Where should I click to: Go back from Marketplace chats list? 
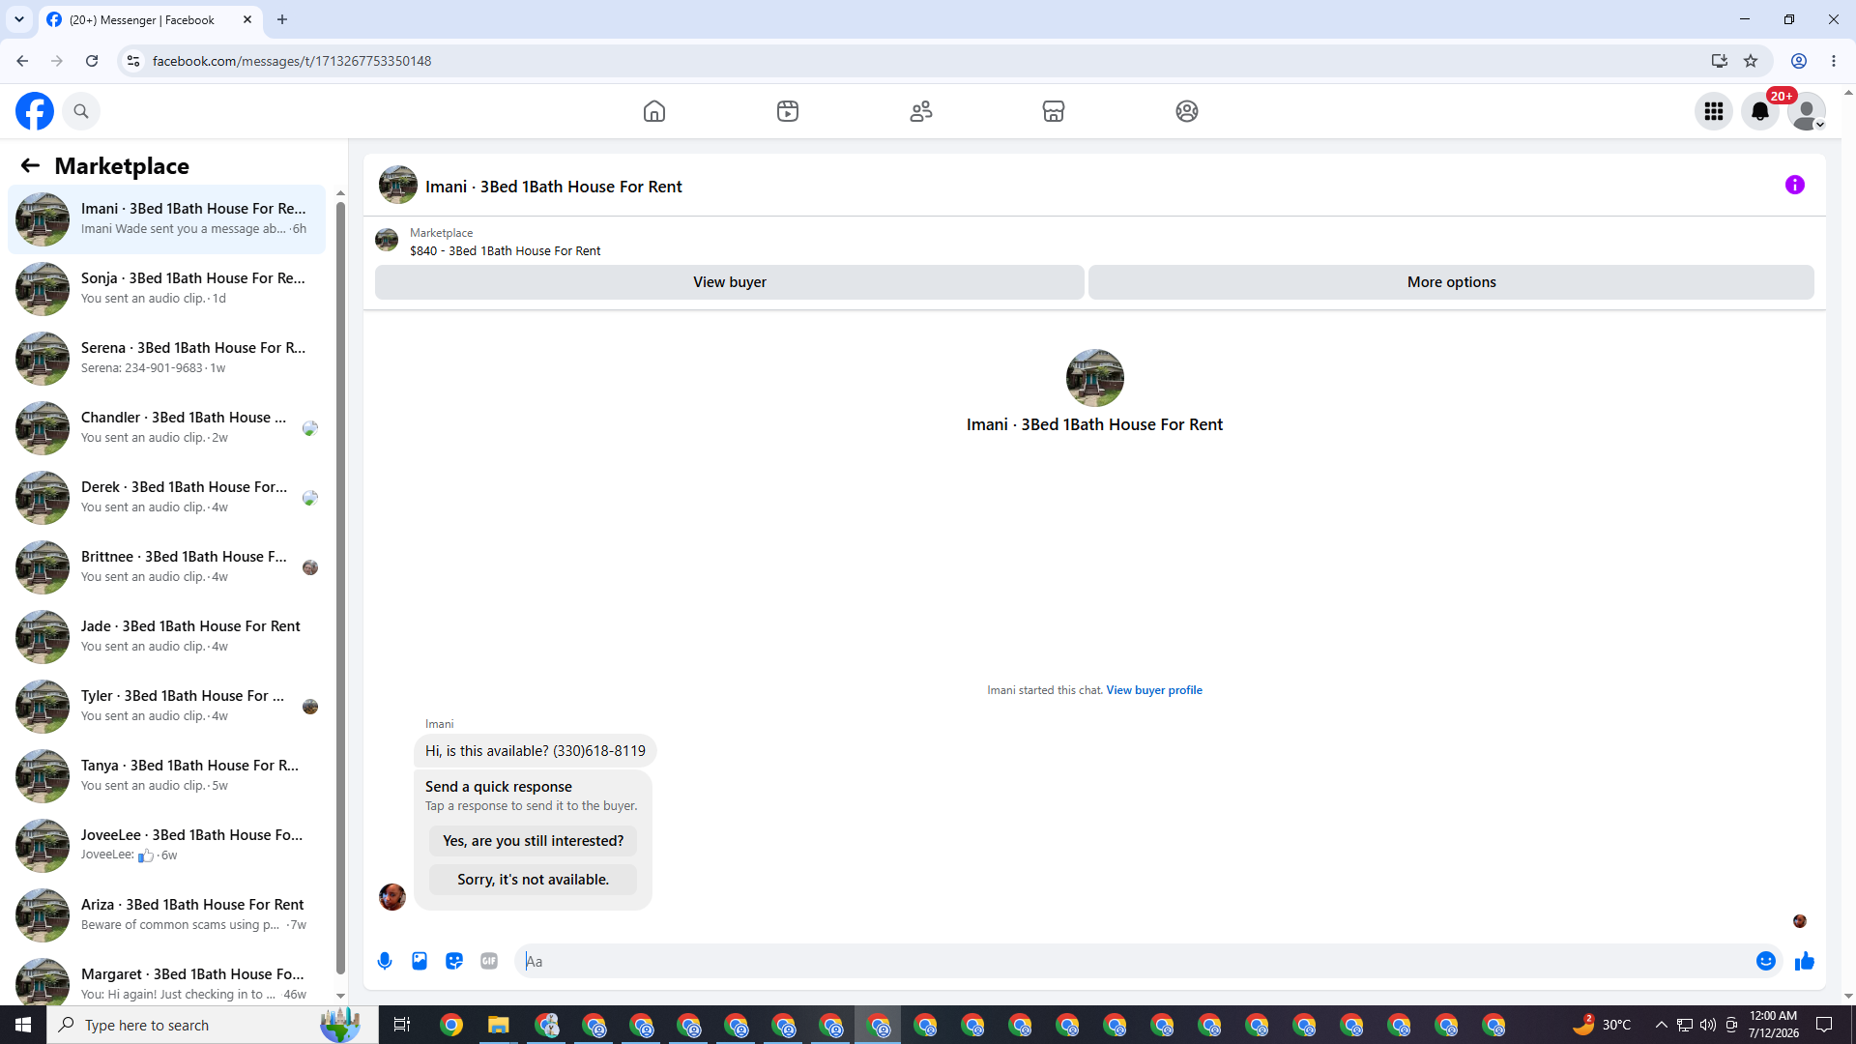point(30,166)
